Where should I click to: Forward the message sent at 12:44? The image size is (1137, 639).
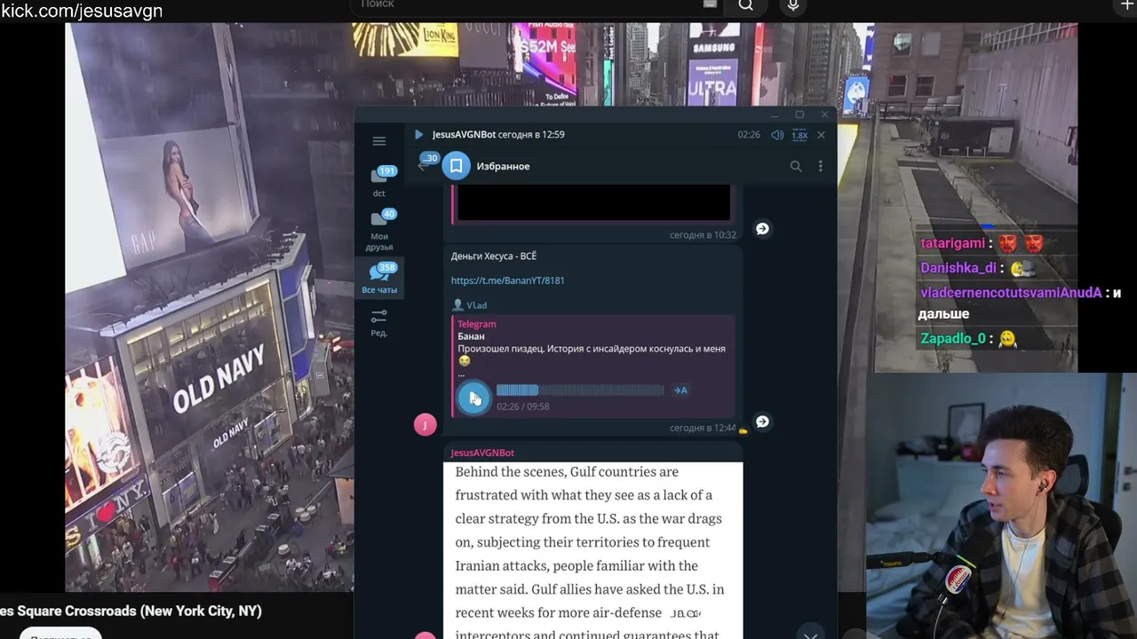pyautogui.click(x=762, y=422)
